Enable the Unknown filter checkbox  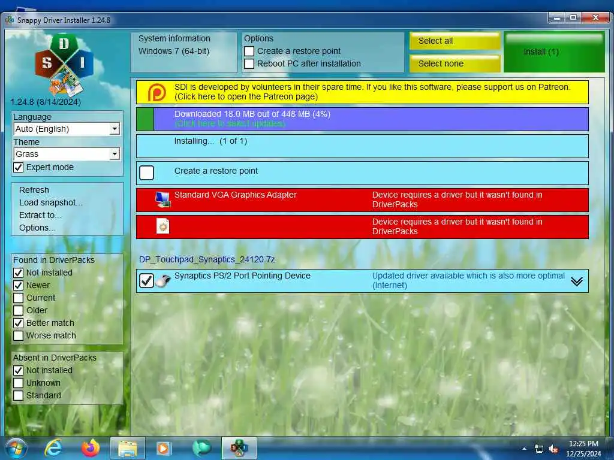[x=19, y=383]
